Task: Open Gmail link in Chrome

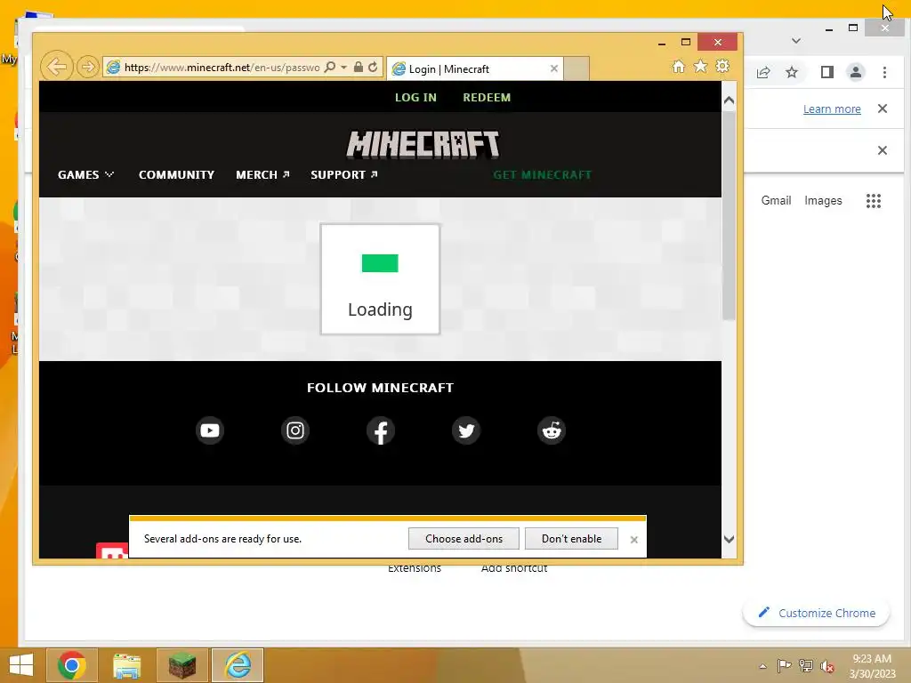Action: pyautogui.click(x=776, y=200)
